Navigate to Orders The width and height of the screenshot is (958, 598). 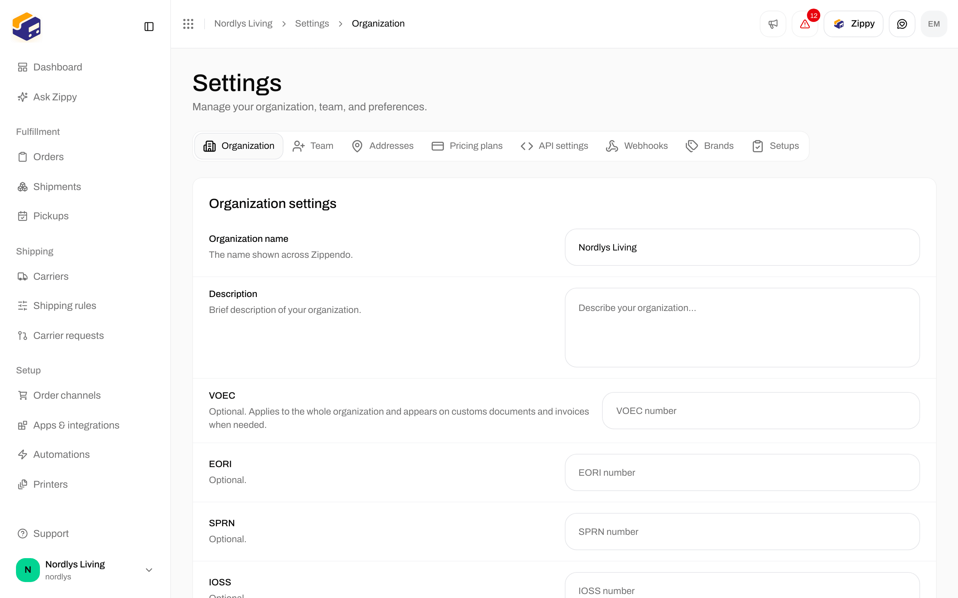coord(85,156)
